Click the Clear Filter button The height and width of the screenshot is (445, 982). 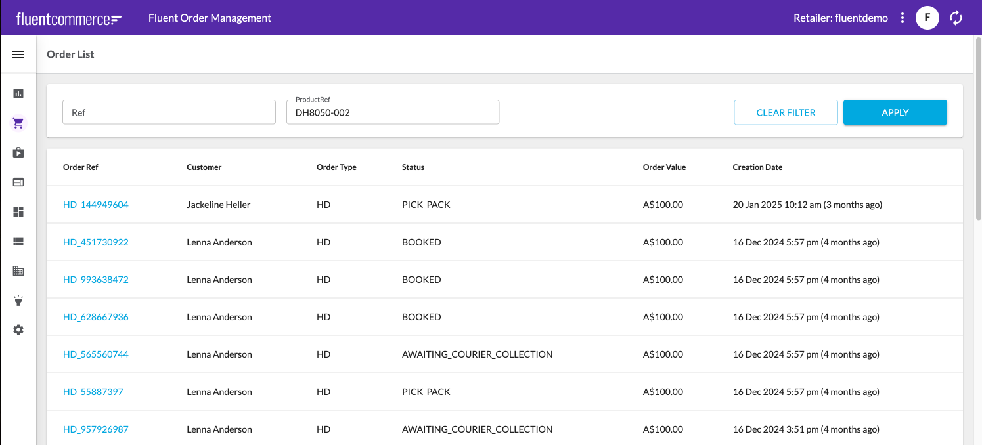786,112
